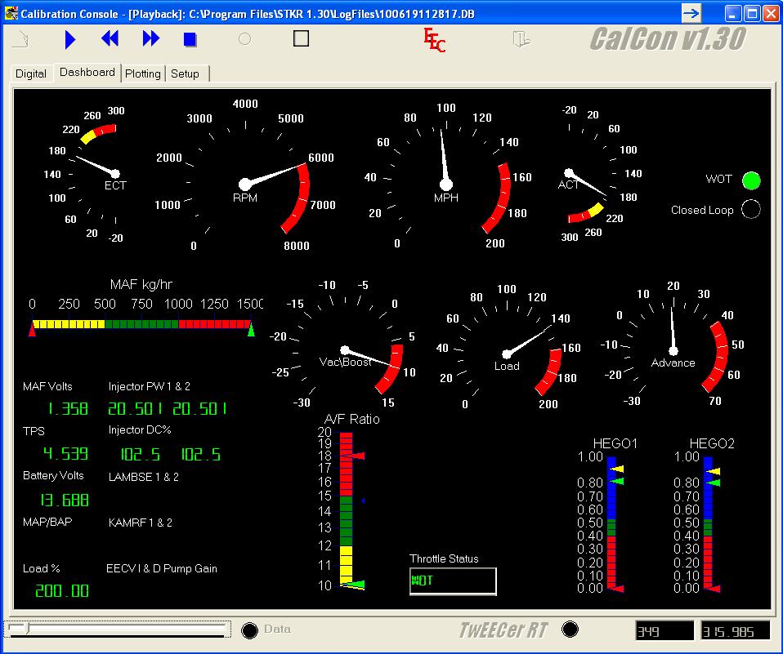Screen dimensions: 783x654
Task: Click the ECT temperature gauge
Action: click(87, 172)
